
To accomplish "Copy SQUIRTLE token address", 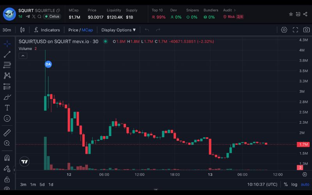I will (x=58, y=11).
